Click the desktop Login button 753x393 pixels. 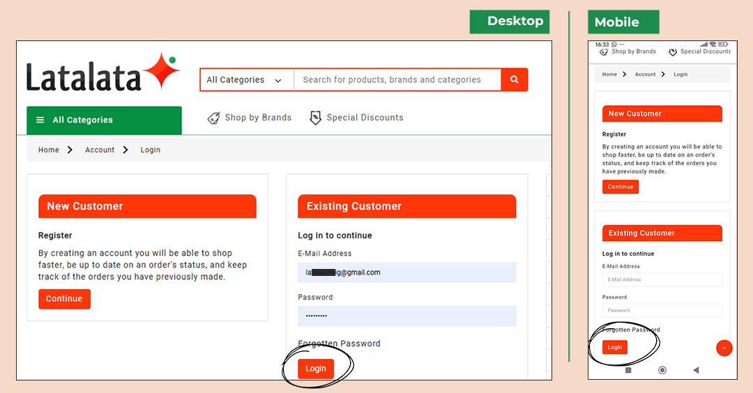[x=316, y=369]
